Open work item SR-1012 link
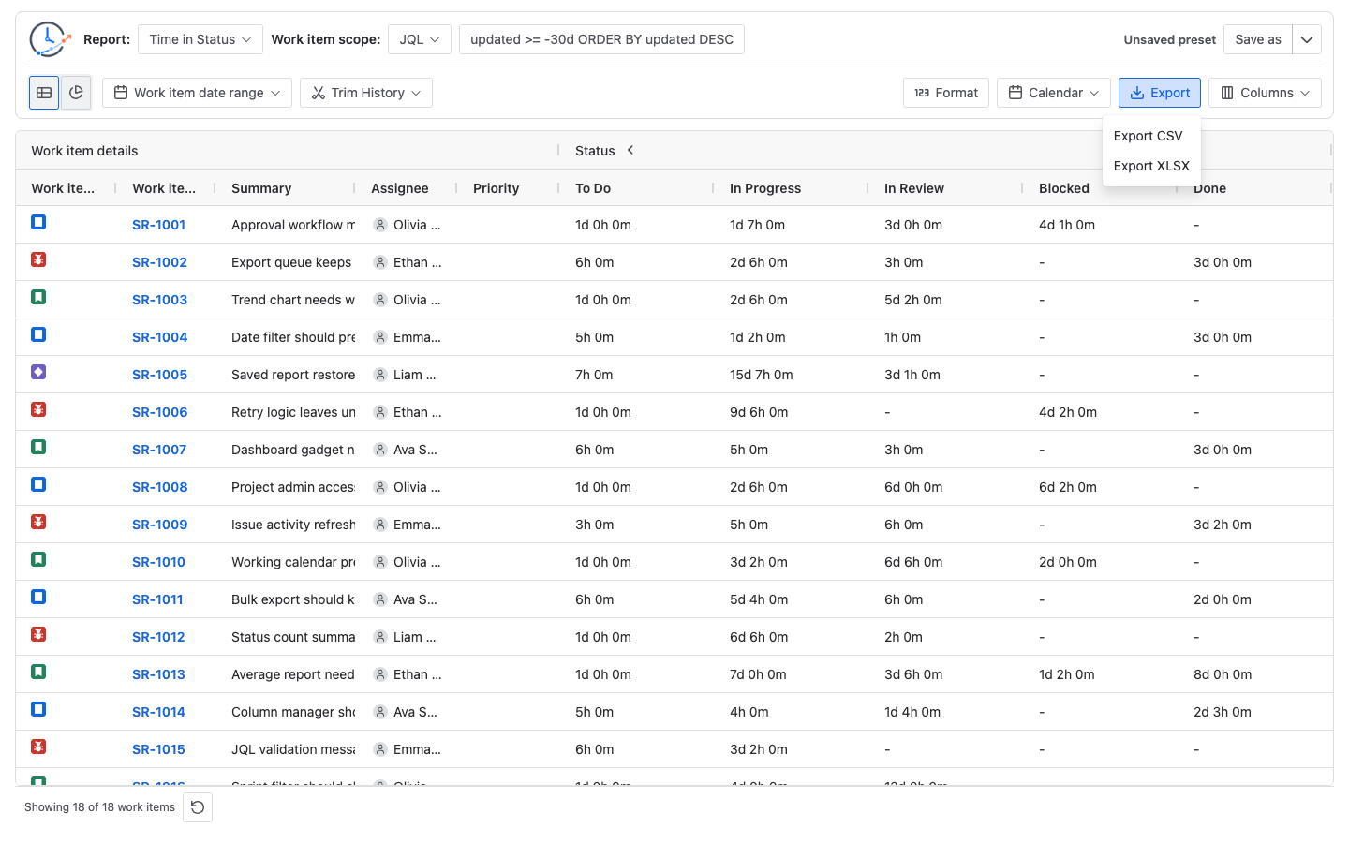The height and width of the screenshot is (843, 1349). coord(158,637)
